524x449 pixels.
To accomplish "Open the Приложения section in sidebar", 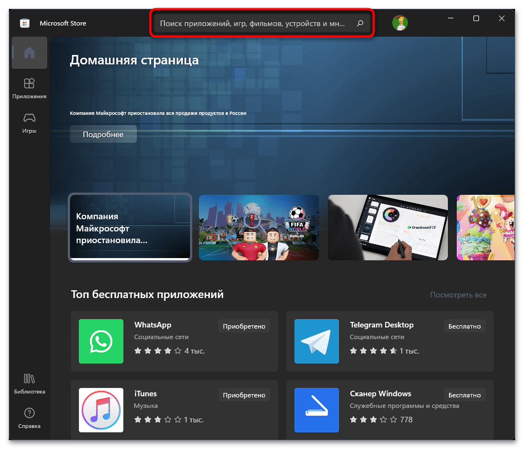I will (x=29, y=88).
